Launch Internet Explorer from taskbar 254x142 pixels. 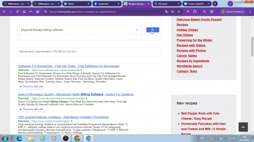click(43, 138)
